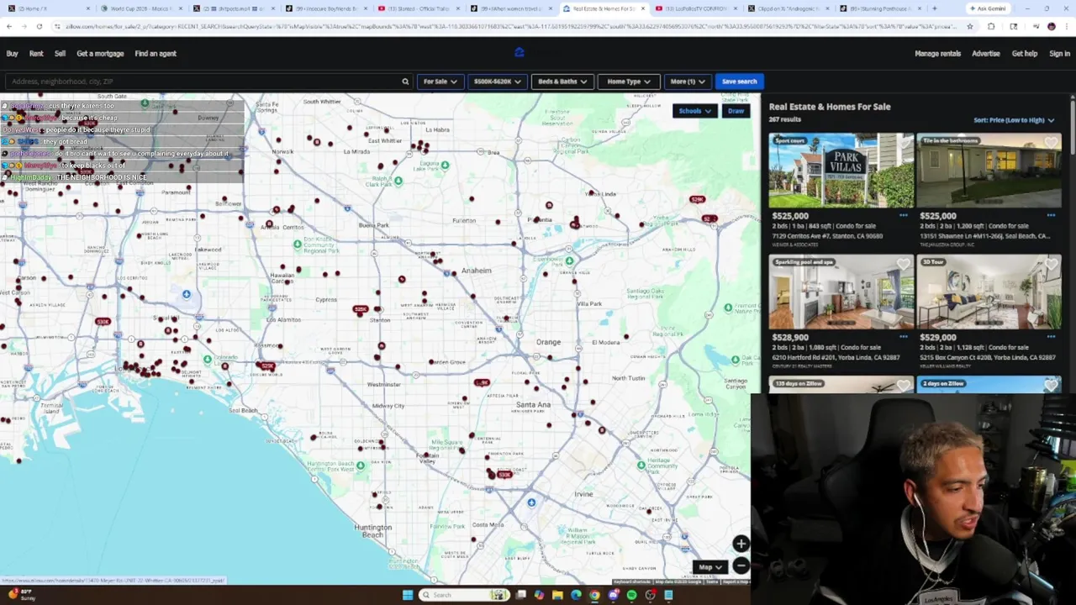Image resolution: width=1076 pixels, height=605 pixels.
Task: Zoom out the map with the minus button
Action: [x=741, y=566]
